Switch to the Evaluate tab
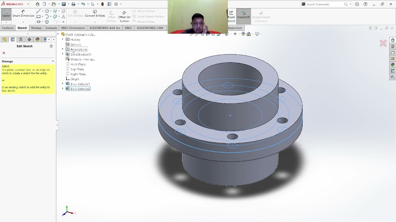 click(x=51, y=28)
